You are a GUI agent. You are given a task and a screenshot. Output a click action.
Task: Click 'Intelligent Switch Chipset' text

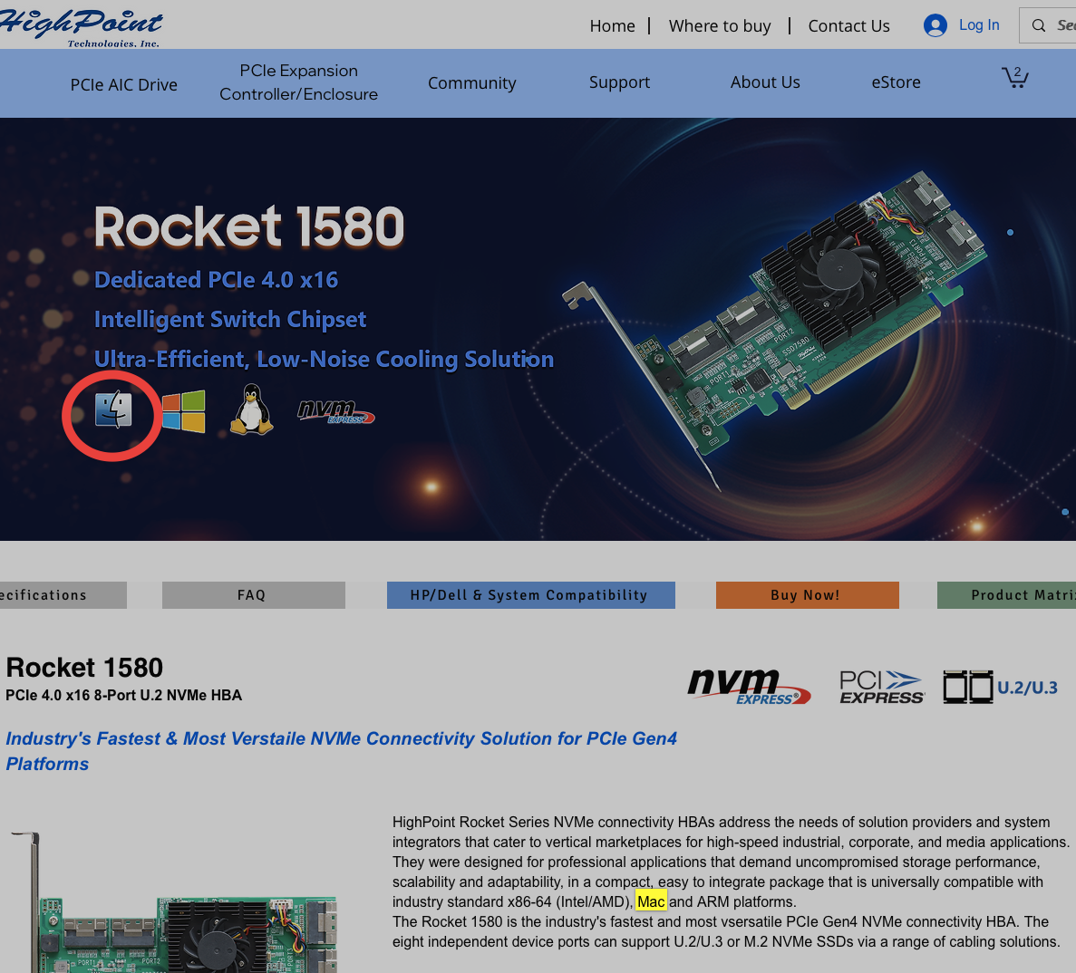pos(230,320)
